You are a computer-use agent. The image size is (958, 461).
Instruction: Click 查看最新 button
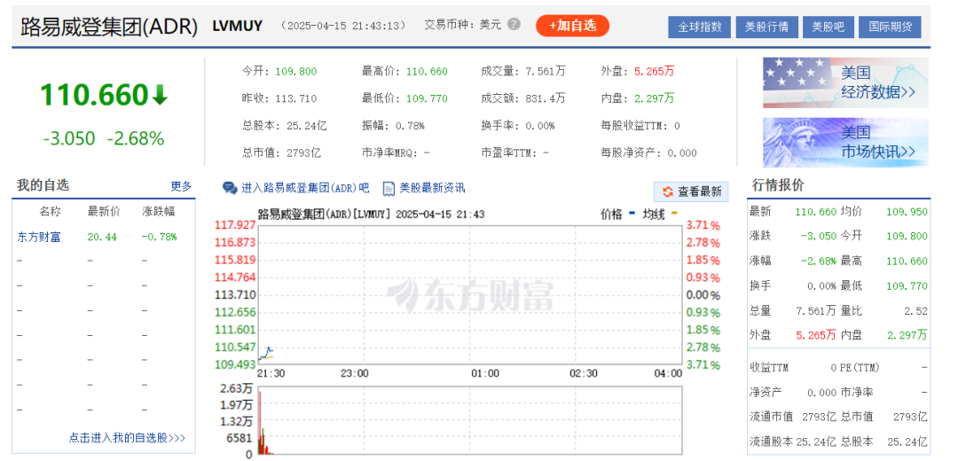tap(692, 191)
